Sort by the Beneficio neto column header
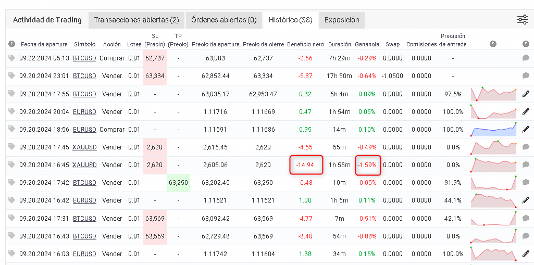This screenshot has height=265, width=534. coord(305,45)
